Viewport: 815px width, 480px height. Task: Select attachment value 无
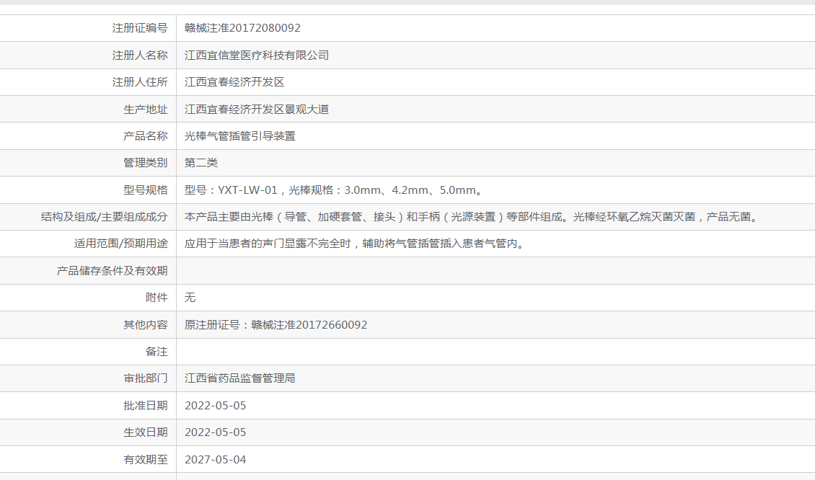coord(190,297)
